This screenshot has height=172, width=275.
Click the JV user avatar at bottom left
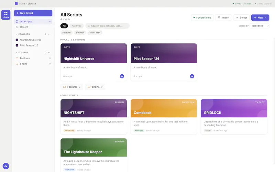click(6, 166)
